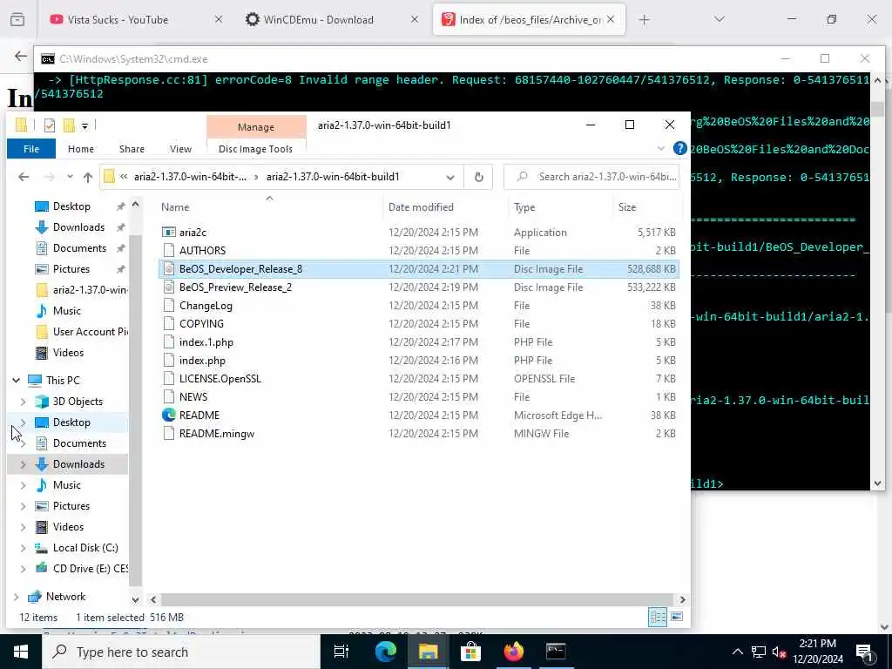Sort files by Type column header

pyautogui.click(x=524, y=207)
